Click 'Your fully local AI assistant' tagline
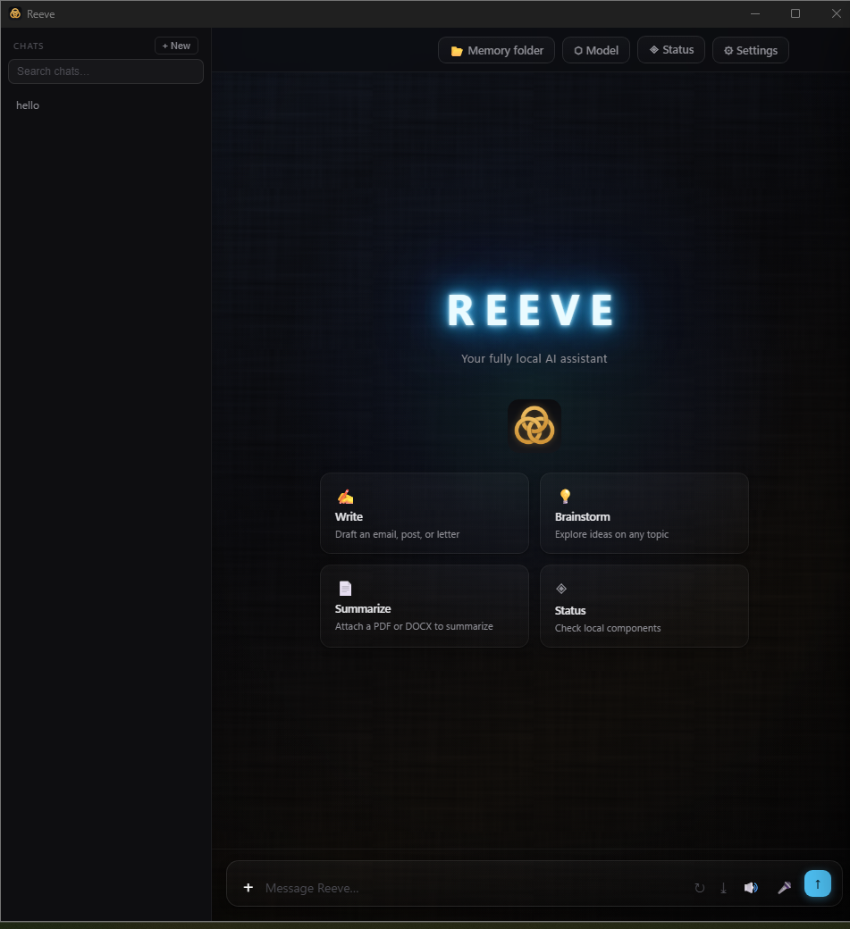This screenshot has width=850, height=929. pos(534,358)
